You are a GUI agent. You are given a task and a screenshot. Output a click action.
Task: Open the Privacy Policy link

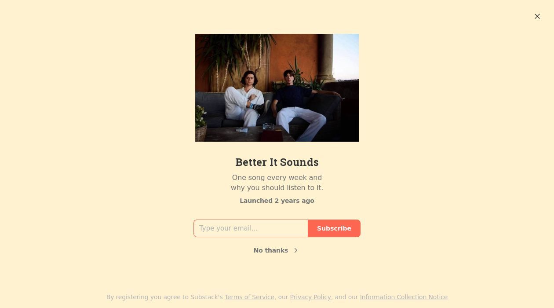click(x=310, y=297)
